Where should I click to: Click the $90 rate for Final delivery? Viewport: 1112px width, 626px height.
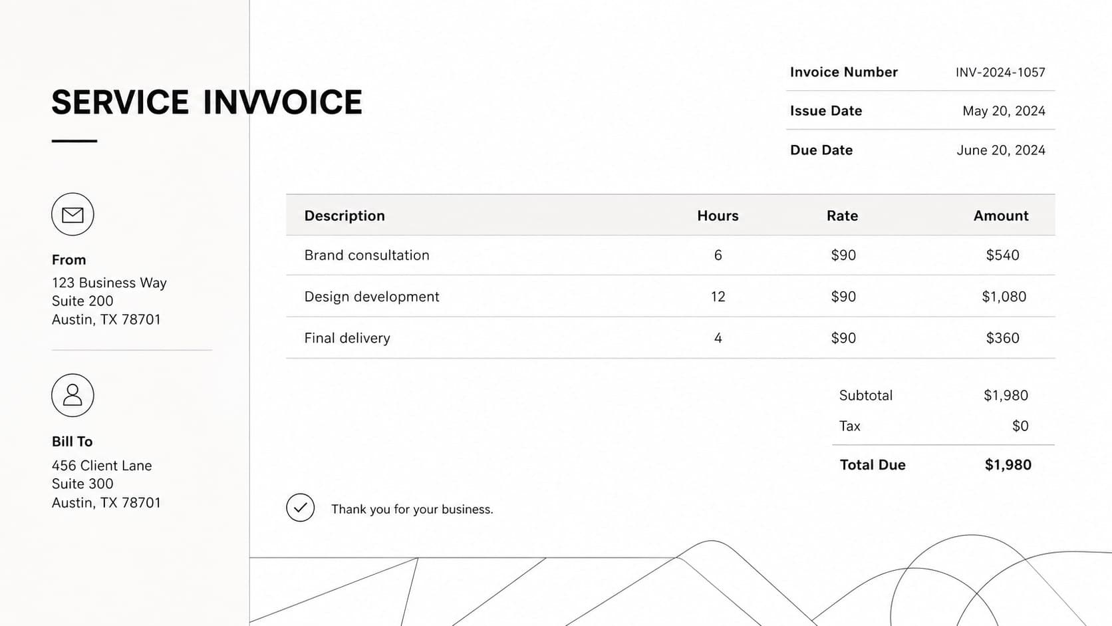843,338
